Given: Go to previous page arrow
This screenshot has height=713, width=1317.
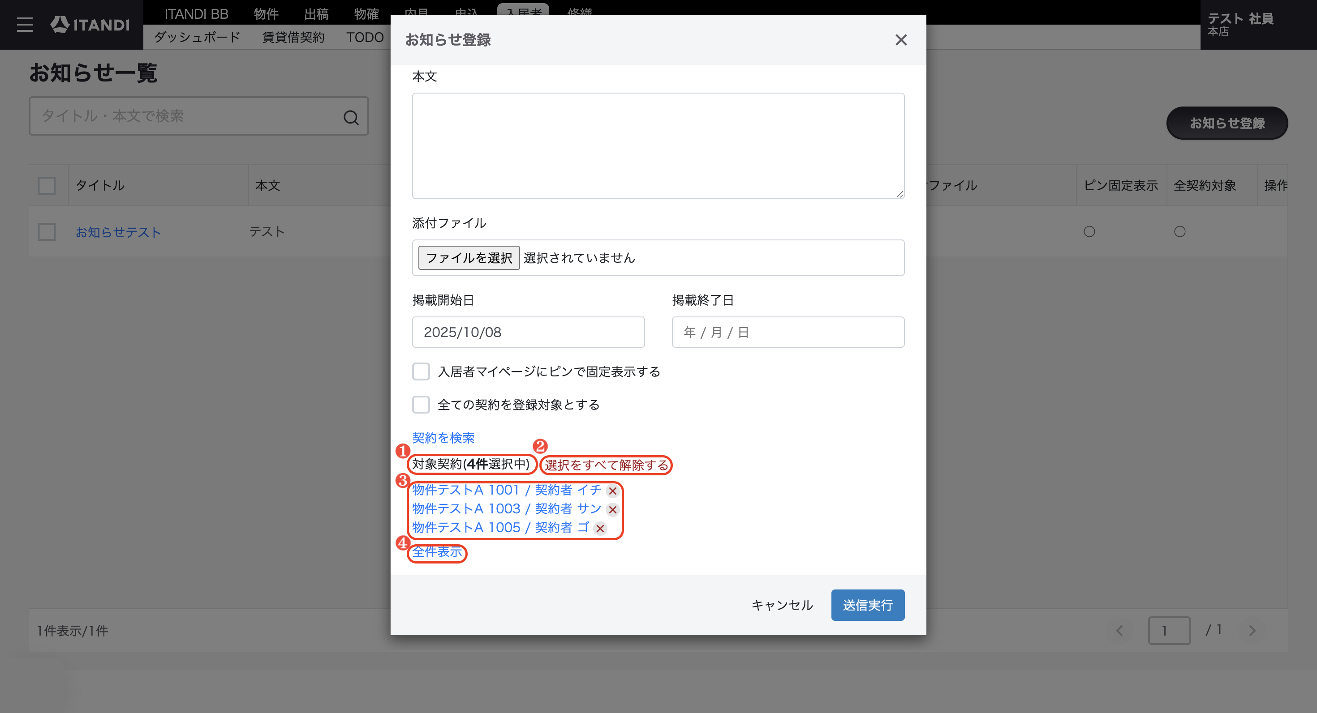Looking at the screenshot, I should click(1119, 631).
